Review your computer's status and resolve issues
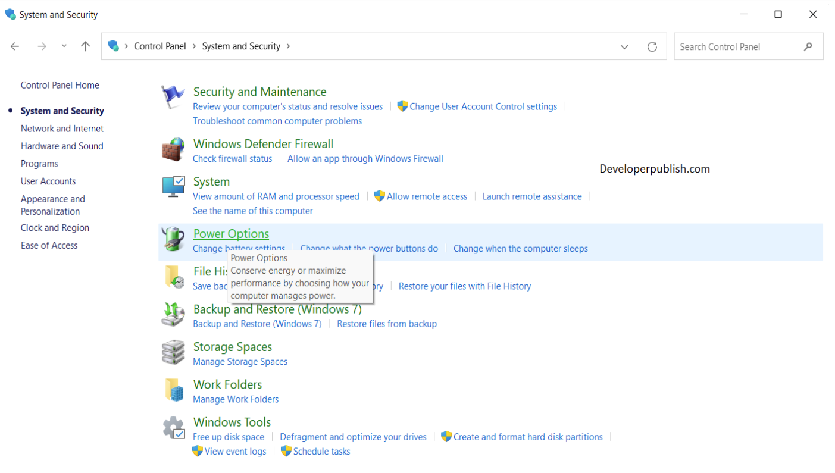The width and height of the screenshot is (835, 473). [x=288, y=106]
